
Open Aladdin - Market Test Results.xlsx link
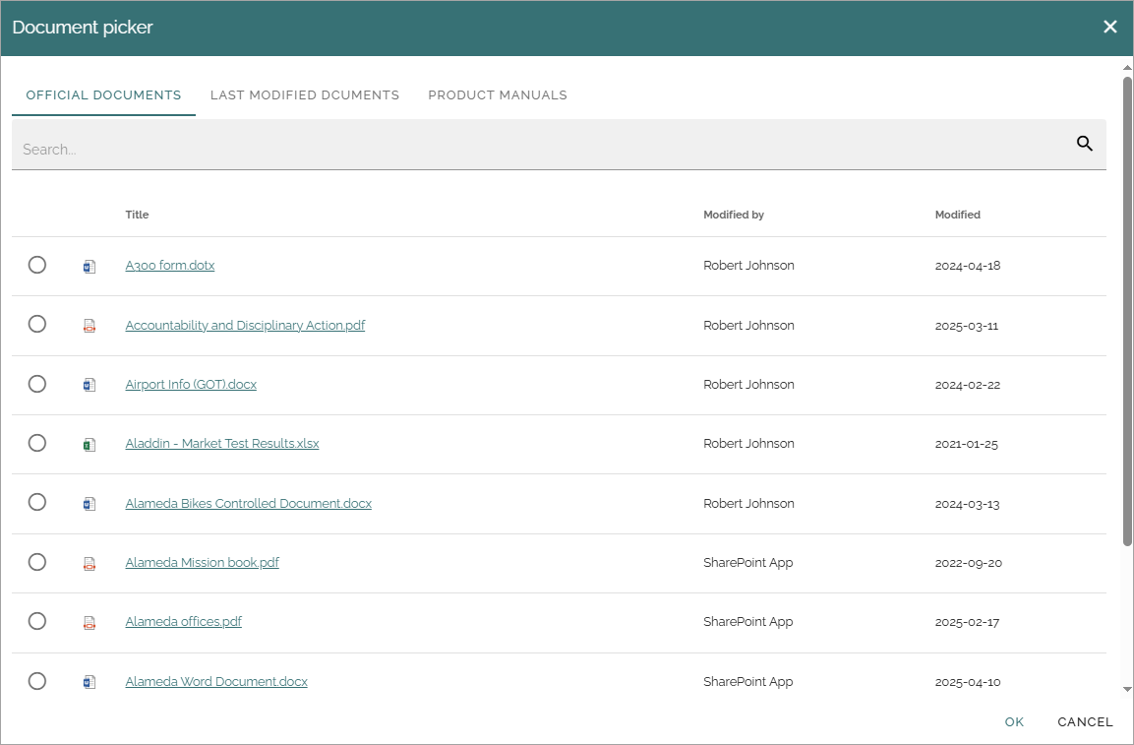[222, 444]
